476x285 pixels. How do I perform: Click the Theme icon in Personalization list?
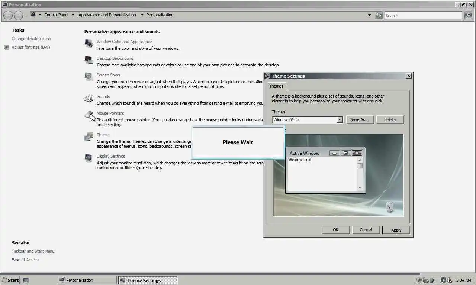click(x=89, y=137)
